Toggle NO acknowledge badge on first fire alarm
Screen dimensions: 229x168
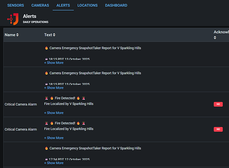pyautogui.click(x=218, y=104)
